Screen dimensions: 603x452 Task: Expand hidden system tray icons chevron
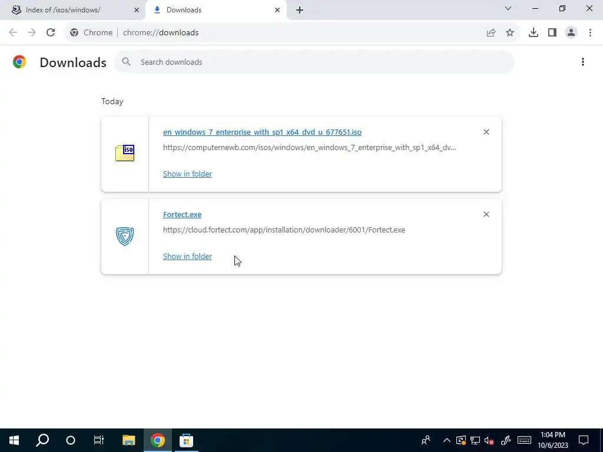446,440
